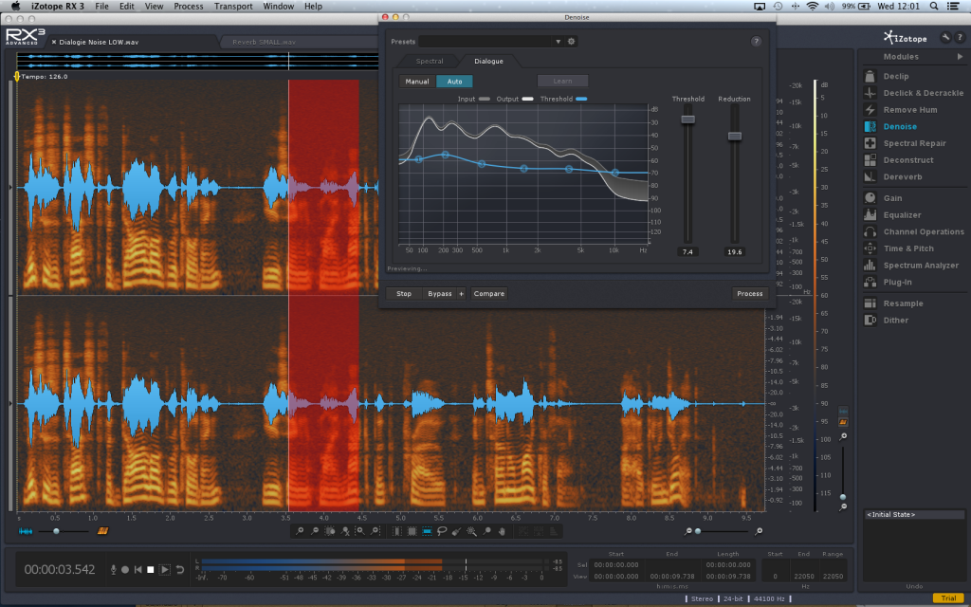
Task: Switch to the Spectral tab
Action: click(430, 62)
